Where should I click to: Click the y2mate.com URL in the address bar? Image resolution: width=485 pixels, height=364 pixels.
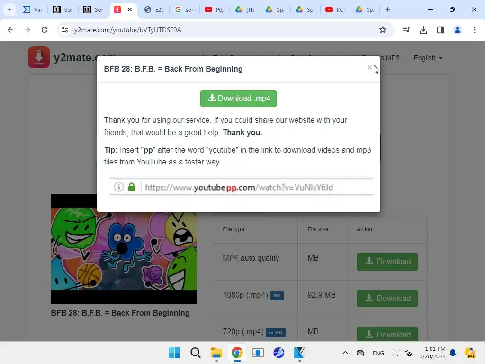tap(127, 30)
